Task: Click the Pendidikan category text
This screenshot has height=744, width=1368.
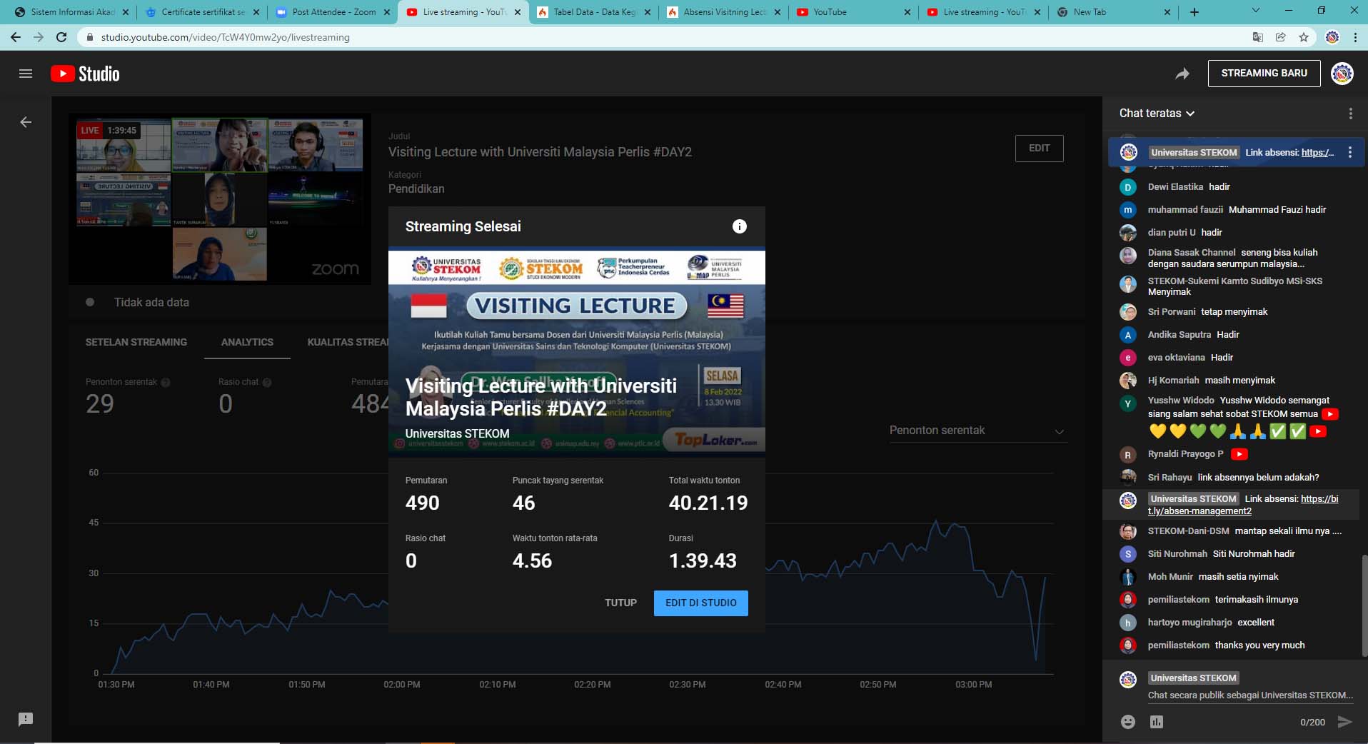Action: click(x=416, y=189)
